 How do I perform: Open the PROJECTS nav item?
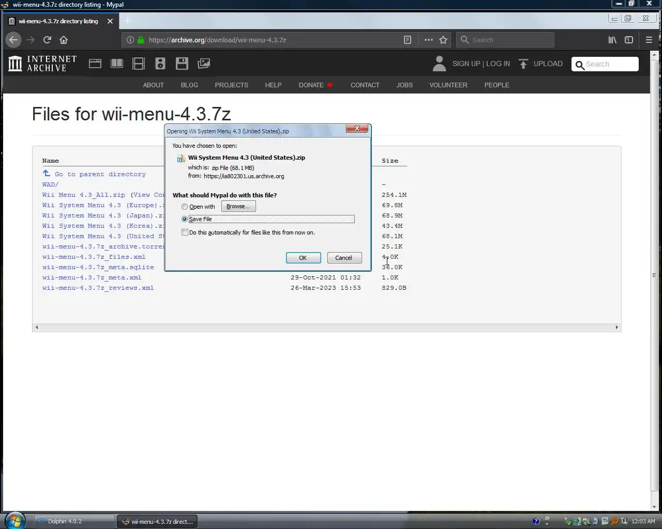click(232, 85)
